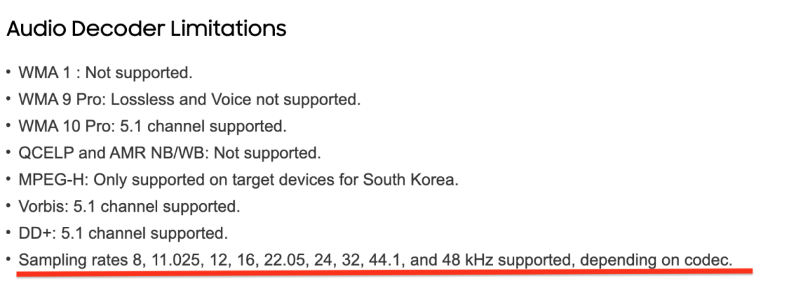Click the "22.05" sampling rate value
This screenshot has height=286, width=789.
(283, 260)
